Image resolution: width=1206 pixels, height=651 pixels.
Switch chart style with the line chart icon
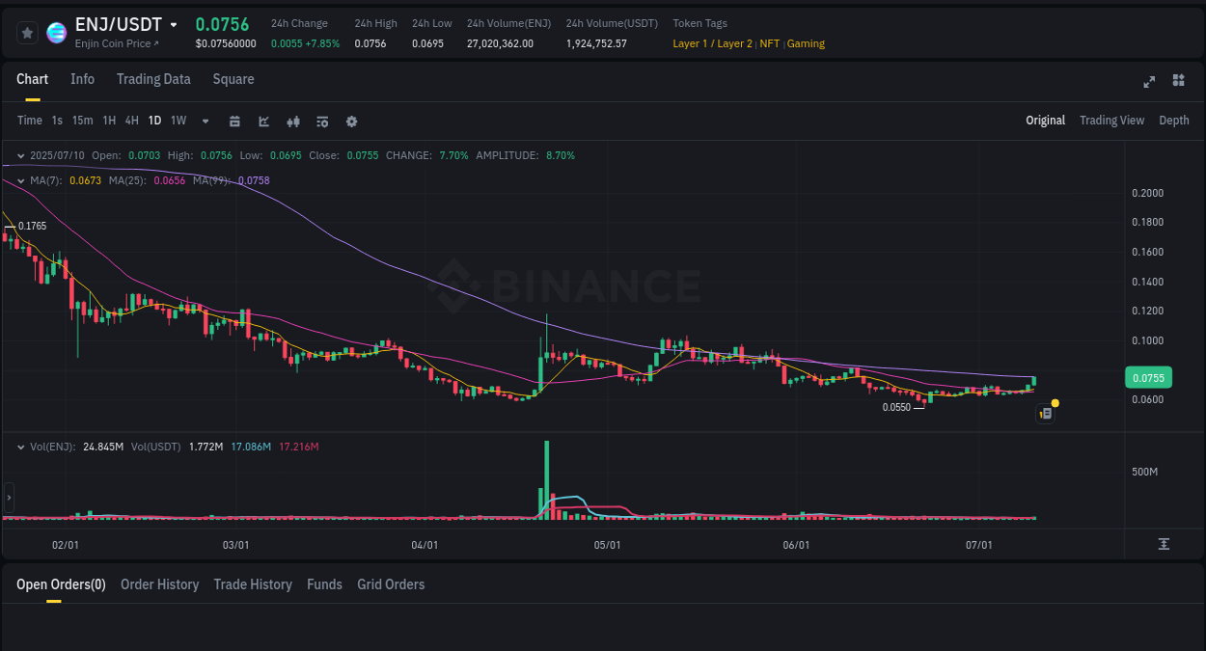tap(263, 121)
